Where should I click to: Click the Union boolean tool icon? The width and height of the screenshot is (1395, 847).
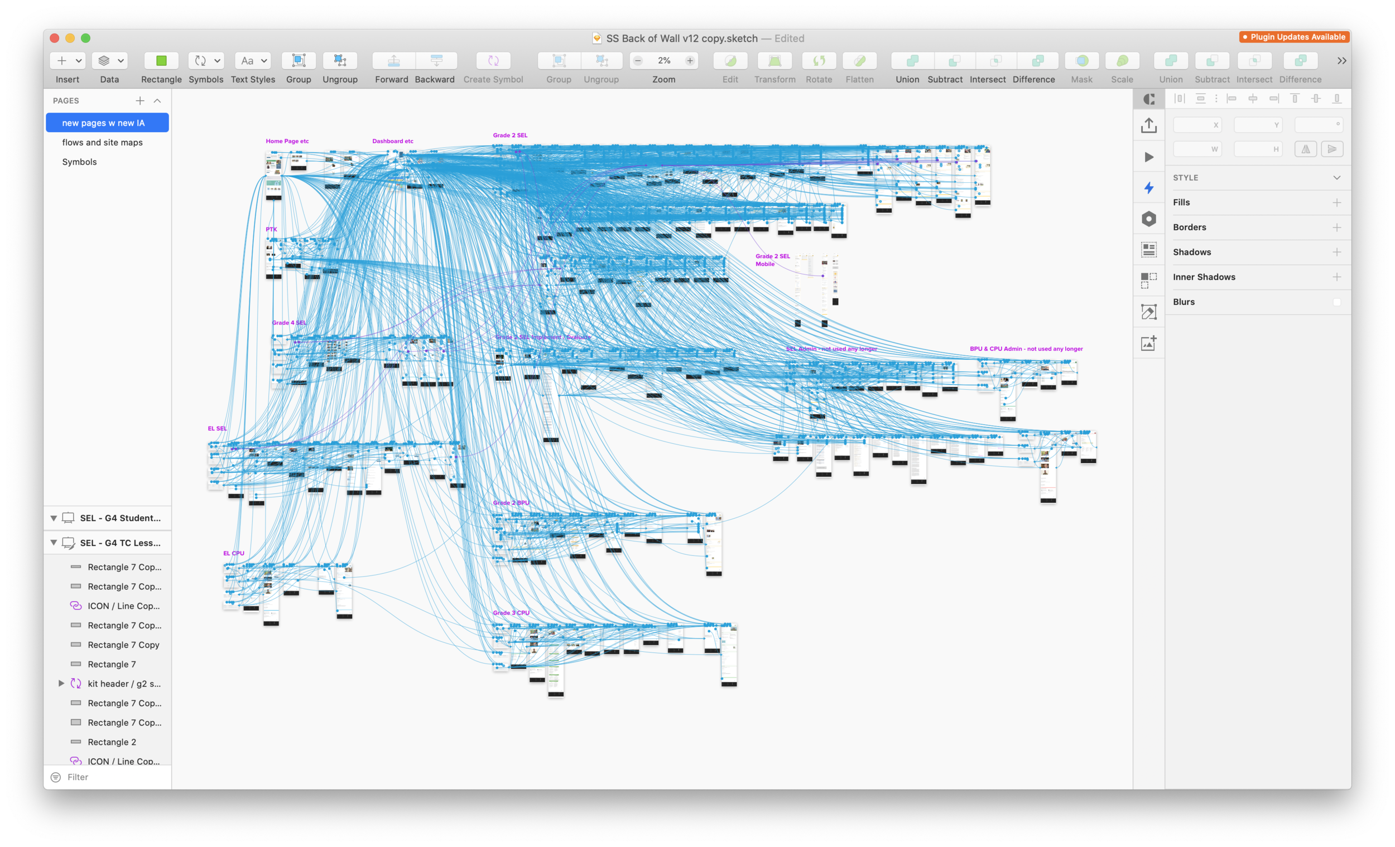[x=912, y=61]
